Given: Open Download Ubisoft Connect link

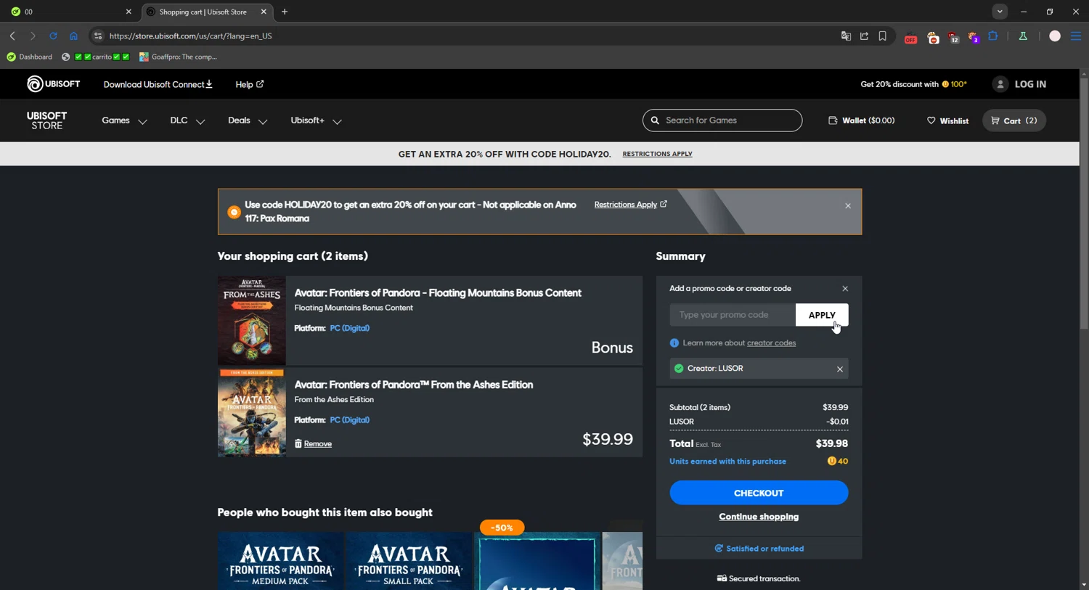Looking at the screenshot, I should (x=158, y=84).
